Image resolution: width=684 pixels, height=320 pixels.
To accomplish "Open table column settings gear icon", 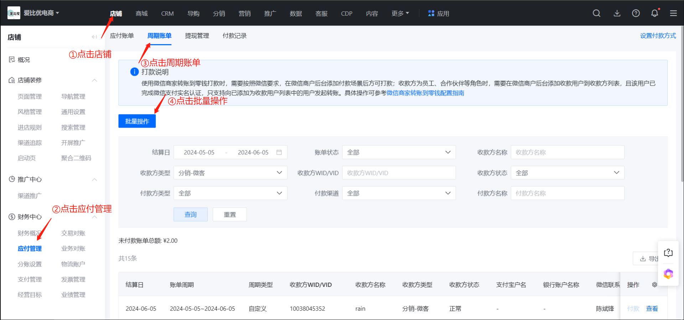I will [x=654, y=284].
